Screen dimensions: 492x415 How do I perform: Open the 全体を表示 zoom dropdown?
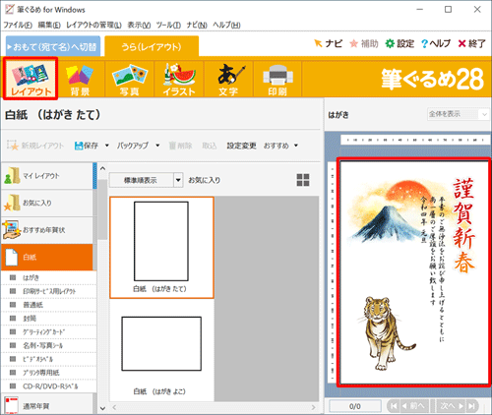(x=458, y=114)
